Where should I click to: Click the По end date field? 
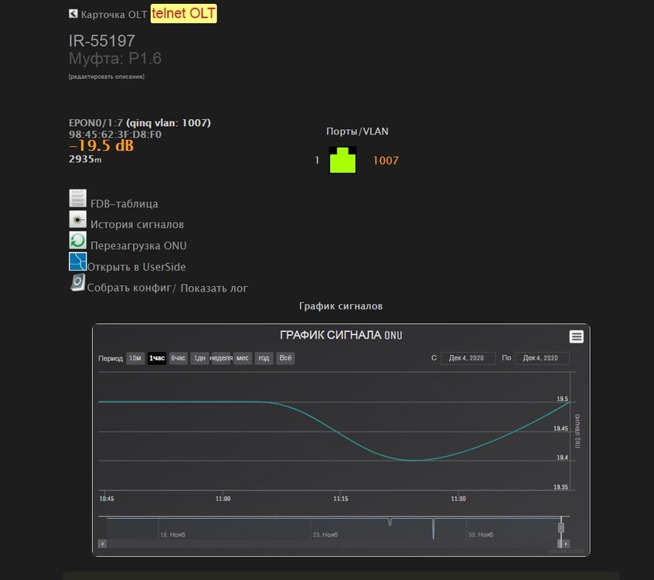coord(542,358)
